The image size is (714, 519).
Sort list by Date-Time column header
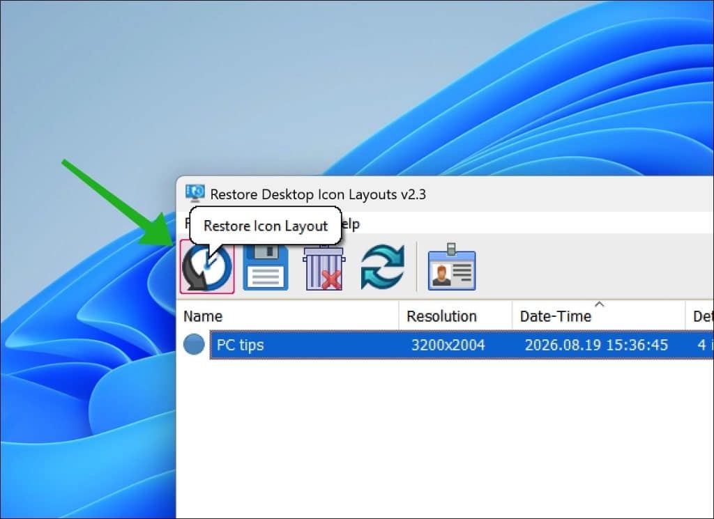[599, 316]
